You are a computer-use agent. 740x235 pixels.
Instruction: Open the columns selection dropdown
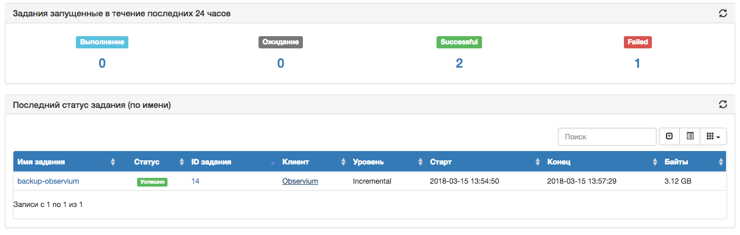713,136
